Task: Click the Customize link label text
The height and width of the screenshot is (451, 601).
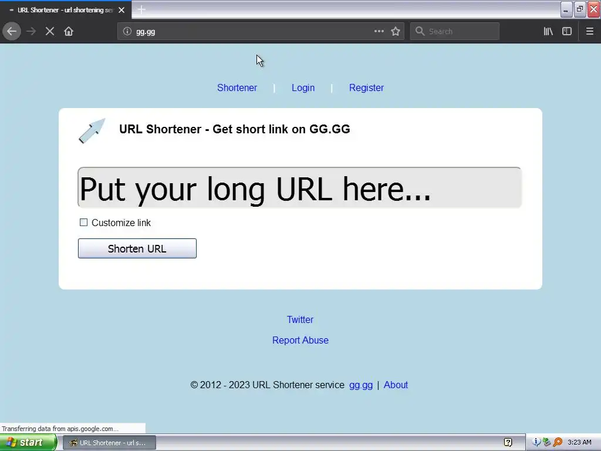Action: 121,223
